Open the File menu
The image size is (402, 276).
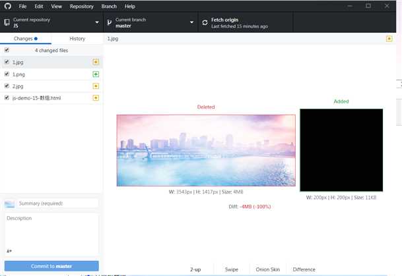tap(22, 7)
